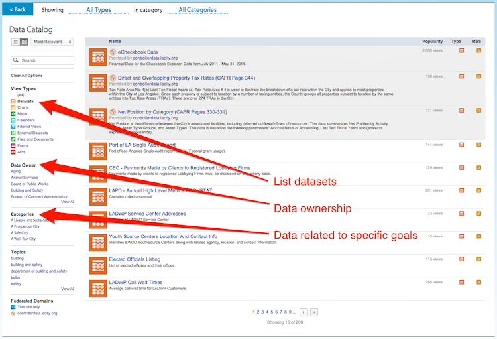497x339 pixels.
Task: Filter to This site only domain
Action: coord(28,307)
